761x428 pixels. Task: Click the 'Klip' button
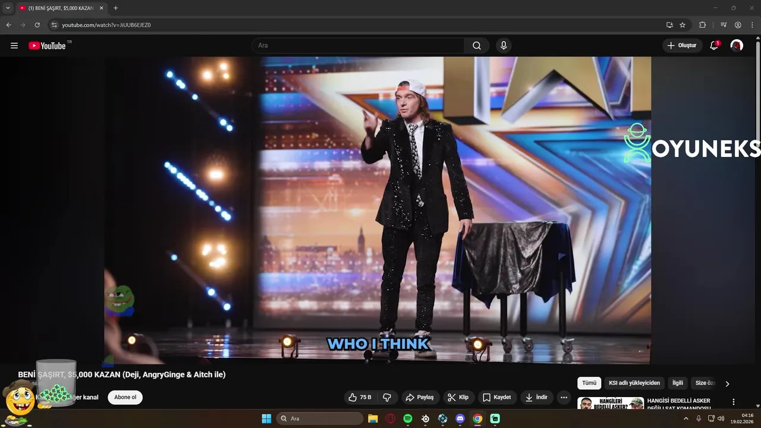click(458, 397)
